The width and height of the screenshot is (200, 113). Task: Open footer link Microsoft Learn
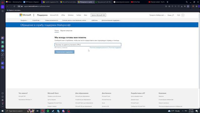[135, 103]
